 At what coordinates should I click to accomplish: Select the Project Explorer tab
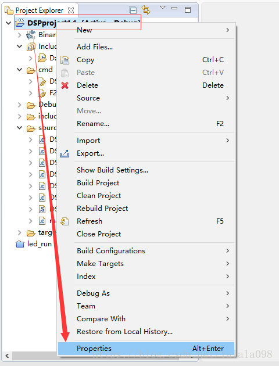click(x=39, y=10)
